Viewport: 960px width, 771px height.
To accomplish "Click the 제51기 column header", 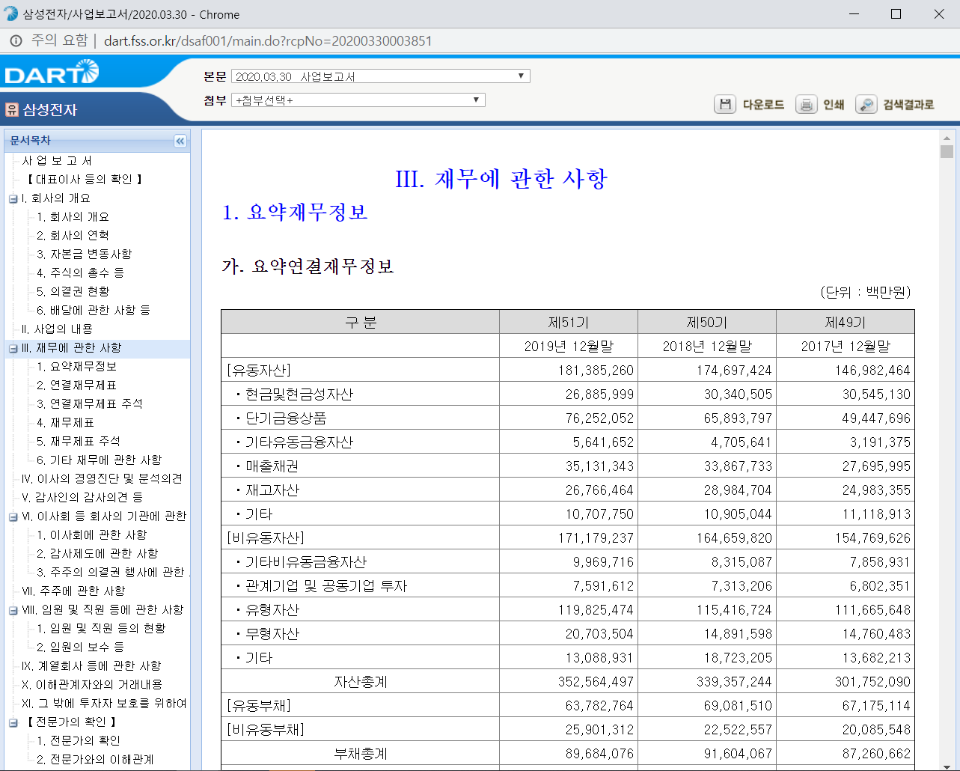I will [569, 323].
